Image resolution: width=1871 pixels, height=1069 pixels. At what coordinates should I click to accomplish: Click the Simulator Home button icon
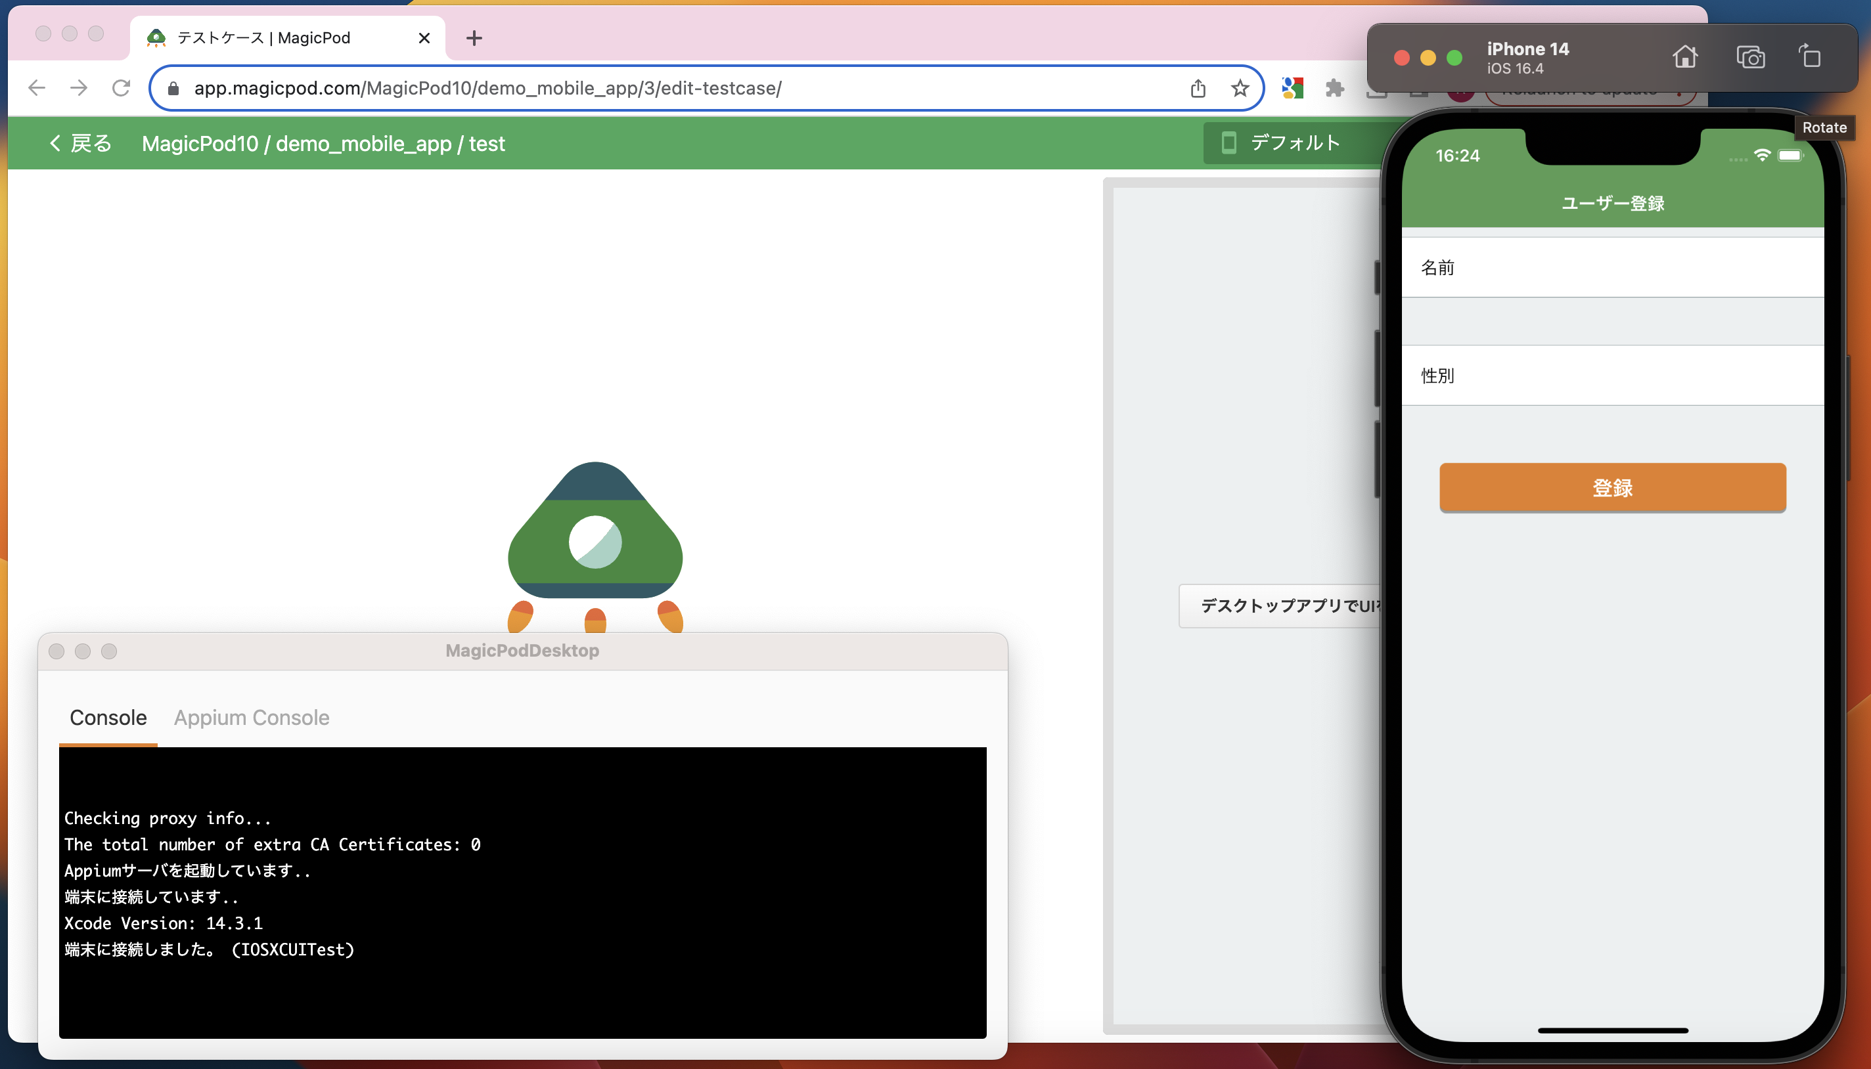click(1685, 57)
